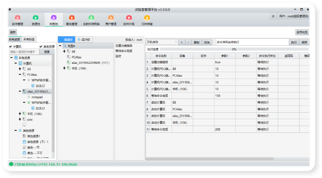Switch to the 所有标签 tab
The width and height of the screenshot is (322, 178).
(x=29, y=39)
